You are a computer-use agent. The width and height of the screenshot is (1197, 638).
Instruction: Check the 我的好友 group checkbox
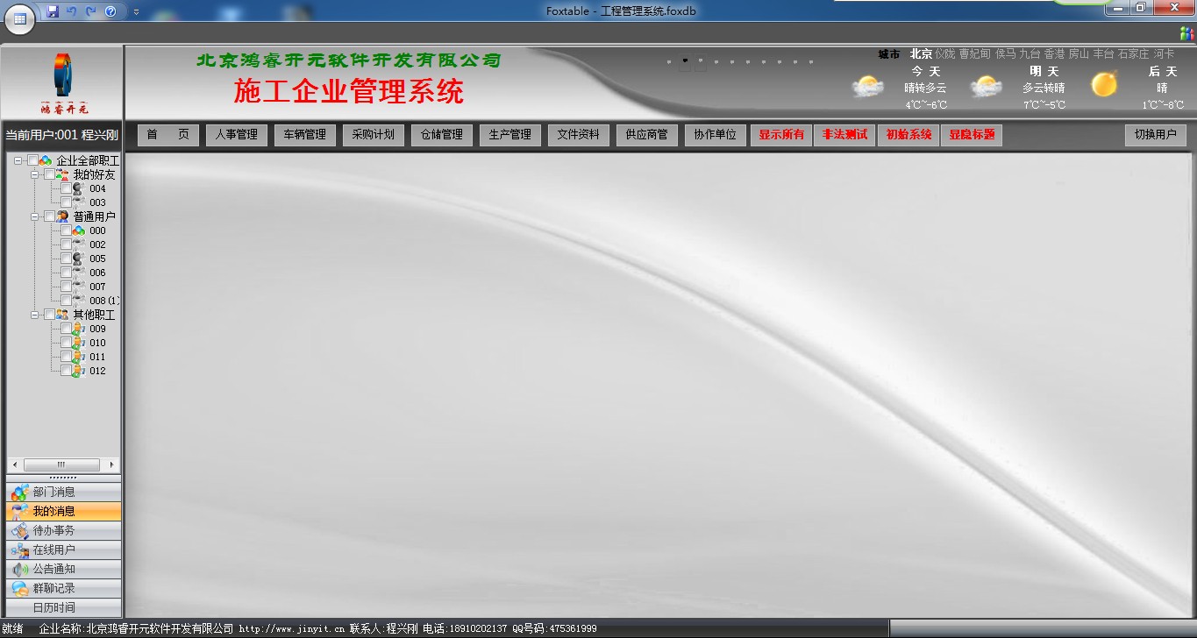coord(50,174)
